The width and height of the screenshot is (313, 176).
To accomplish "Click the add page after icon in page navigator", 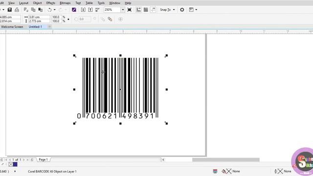I will click(32, 160).
